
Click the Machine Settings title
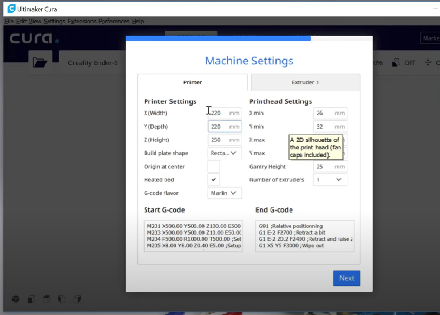point(249,61)
